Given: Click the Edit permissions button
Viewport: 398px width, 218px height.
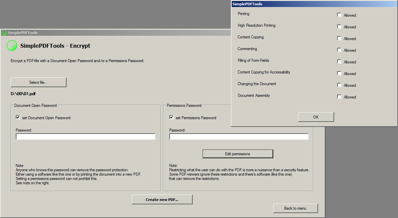Looking at the screenshot, I should pos(237,154).
